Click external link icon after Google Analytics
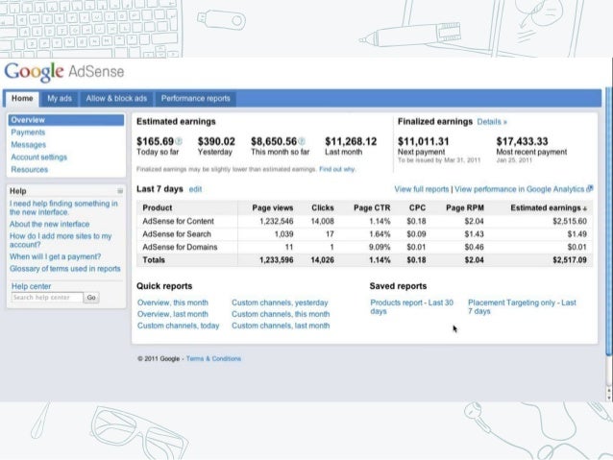The image size is (613, 460). [590, 189]
